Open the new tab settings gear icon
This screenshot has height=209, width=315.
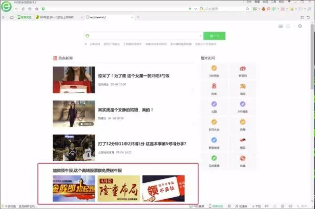click(299, 26)
